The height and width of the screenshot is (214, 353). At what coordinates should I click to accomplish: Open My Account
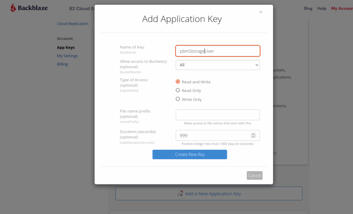tap(342, 8)
